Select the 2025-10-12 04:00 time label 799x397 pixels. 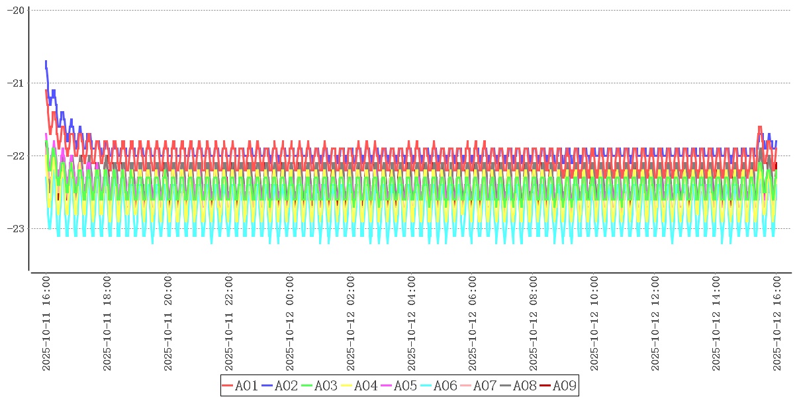tap(412, 324)
